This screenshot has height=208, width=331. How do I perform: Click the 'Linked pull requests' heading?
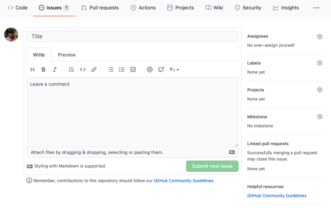pos(268,143)
